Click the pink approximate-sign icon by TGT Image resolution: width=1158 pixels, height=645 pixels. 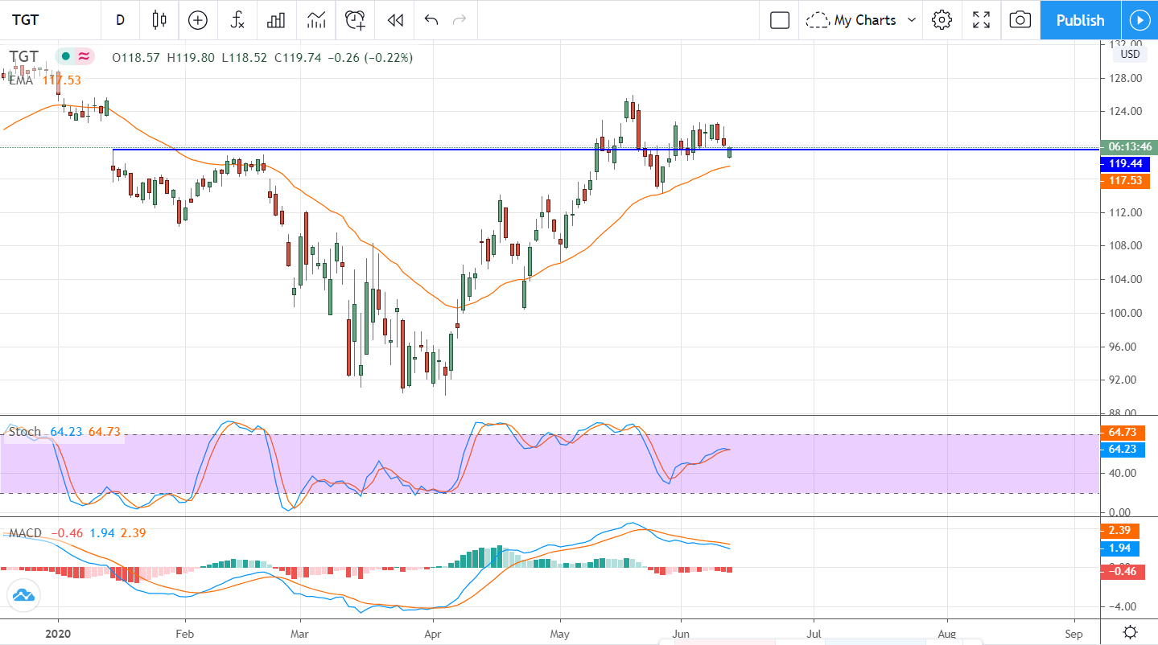point(84,56)
